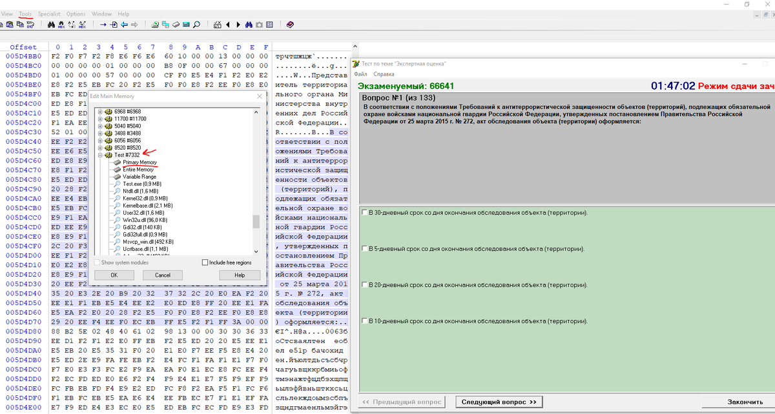Click the copy block toolbar icon
The image size is (775, 414).
tap(20, 25)
